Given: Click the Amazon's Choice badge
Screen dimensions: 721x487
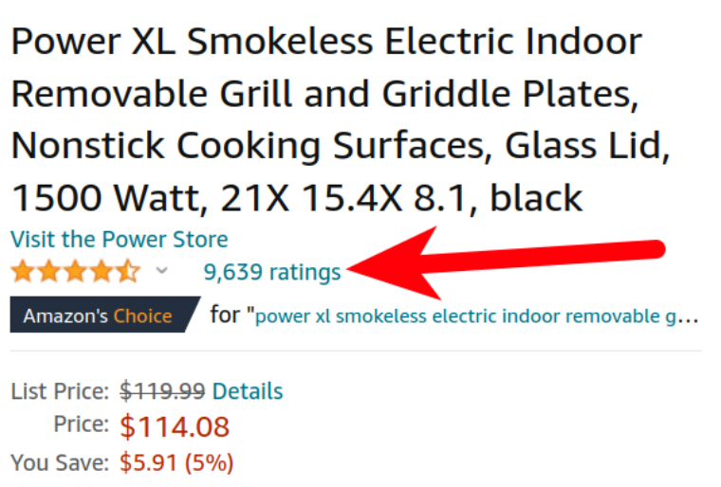Looking at the screenshot, I should point(105,315).
